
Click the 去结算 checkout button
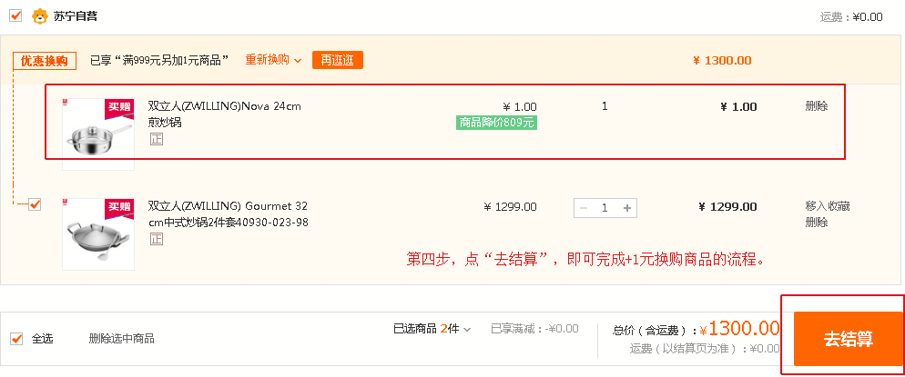click(848, 339)
